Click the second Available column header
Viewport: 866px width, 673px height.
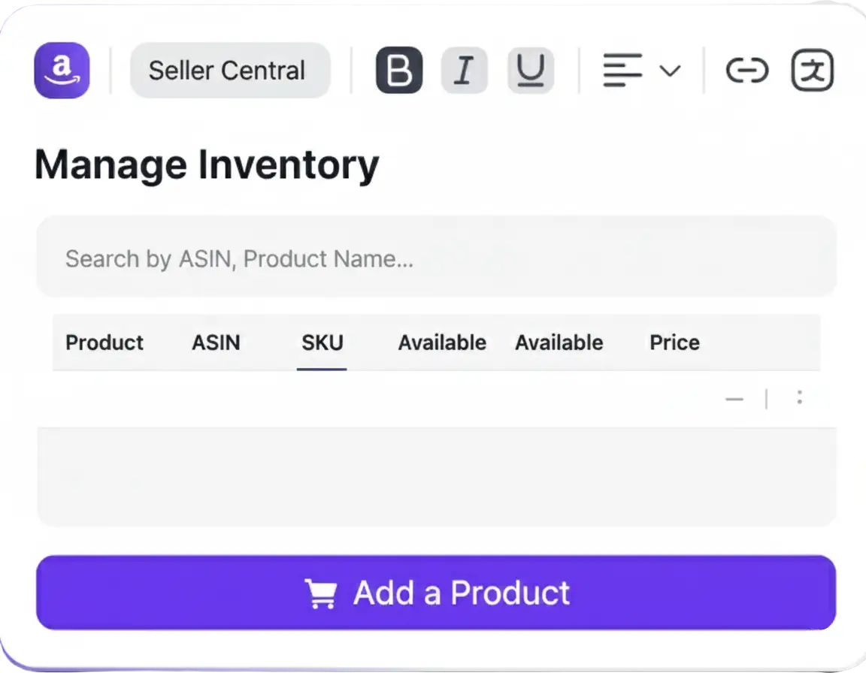click(x=559, y=343)
